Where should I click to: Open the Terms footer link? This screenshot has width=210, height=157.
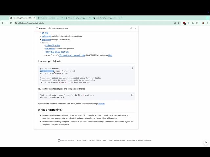(79, 140)
